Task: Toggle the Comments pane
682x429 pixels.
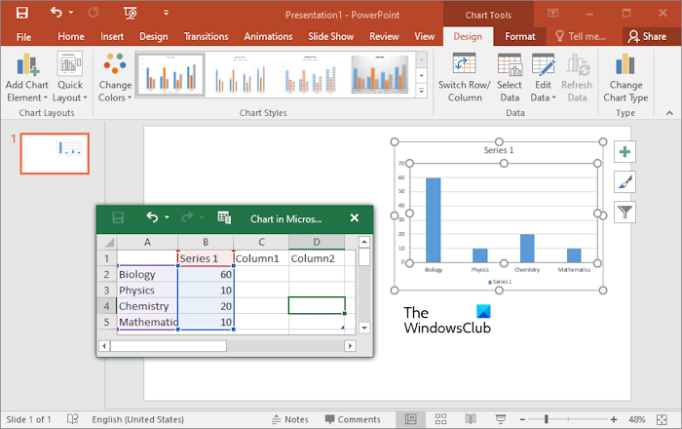Action: point(351,419)
